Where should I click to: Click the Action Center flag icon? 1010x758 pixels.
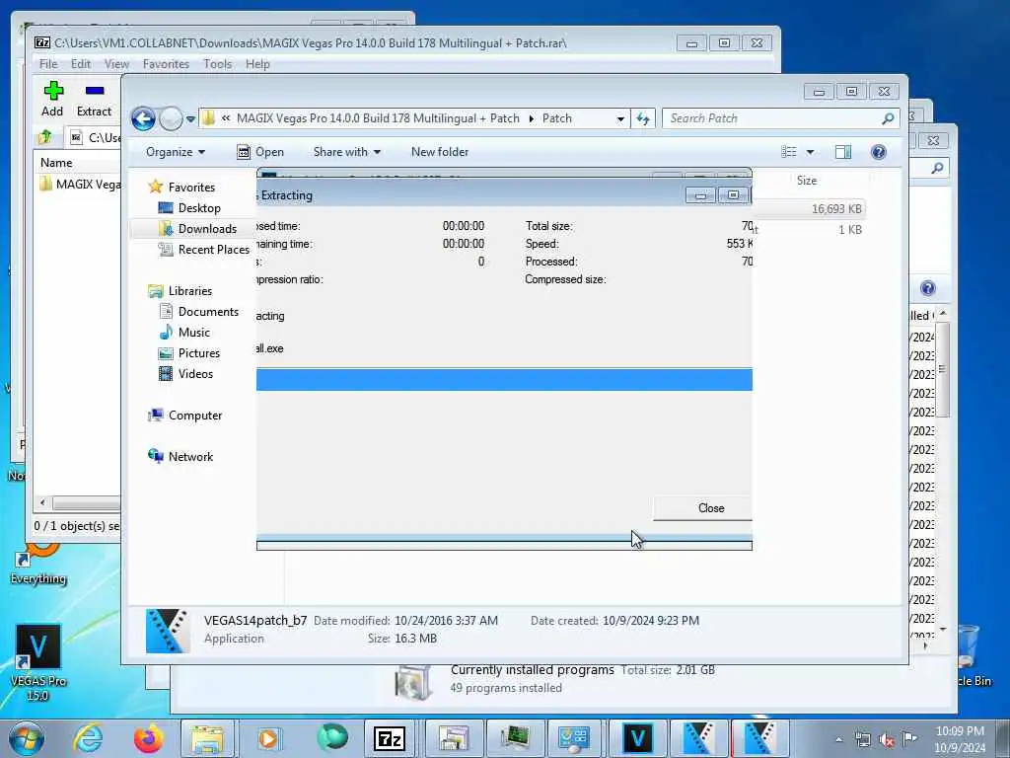pos(909,739)
